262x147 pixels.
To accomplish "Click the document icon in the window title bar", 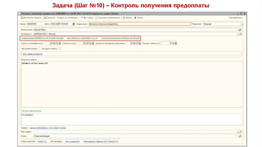I will (19, 14).
